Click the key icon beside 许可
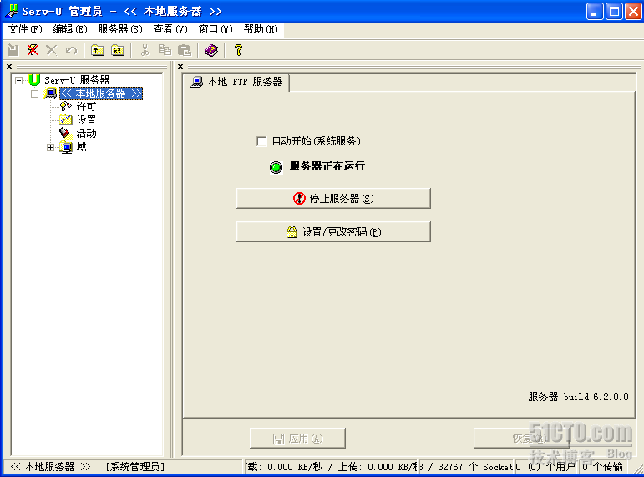This screenshot has width=644, height=477. coord(66,107)
